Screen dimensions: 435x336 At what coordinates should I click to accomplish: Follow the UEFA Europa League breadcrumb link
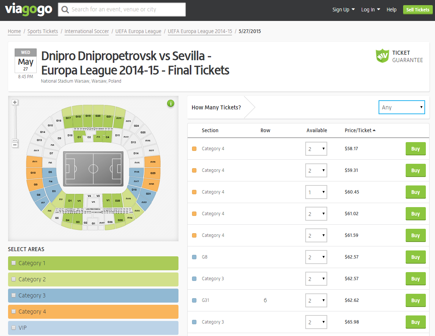pyautogui.click(x=138, y=31)
